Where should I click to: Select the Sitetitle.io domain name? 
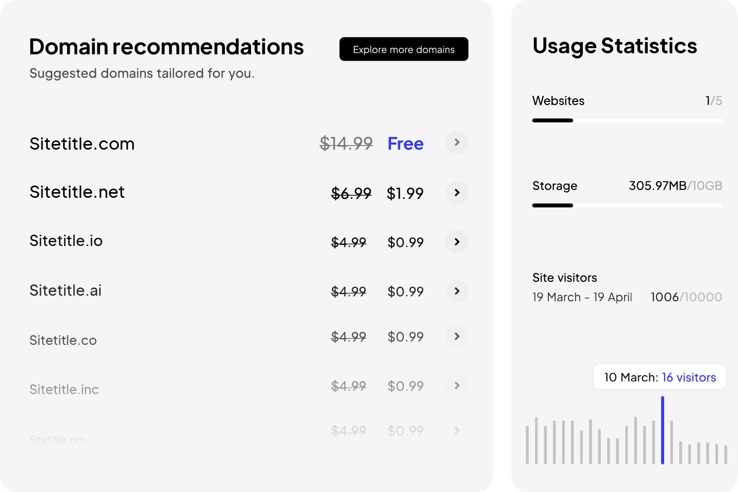click(66, 241)
